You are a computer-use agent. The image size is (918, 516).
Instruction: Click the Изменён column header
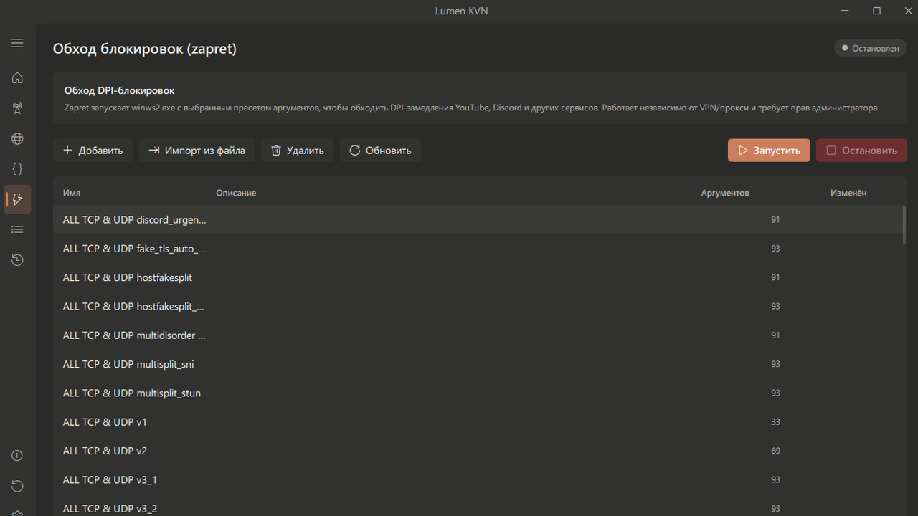pos(848,193)
